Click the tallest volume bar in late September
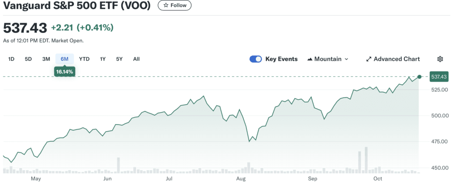 [x=366, y=160]
